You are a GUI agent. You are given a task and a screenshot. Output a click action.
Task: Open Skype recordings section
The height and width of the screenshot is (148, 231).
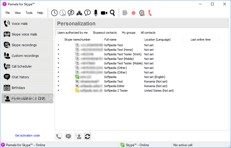(x=27, y=45)
